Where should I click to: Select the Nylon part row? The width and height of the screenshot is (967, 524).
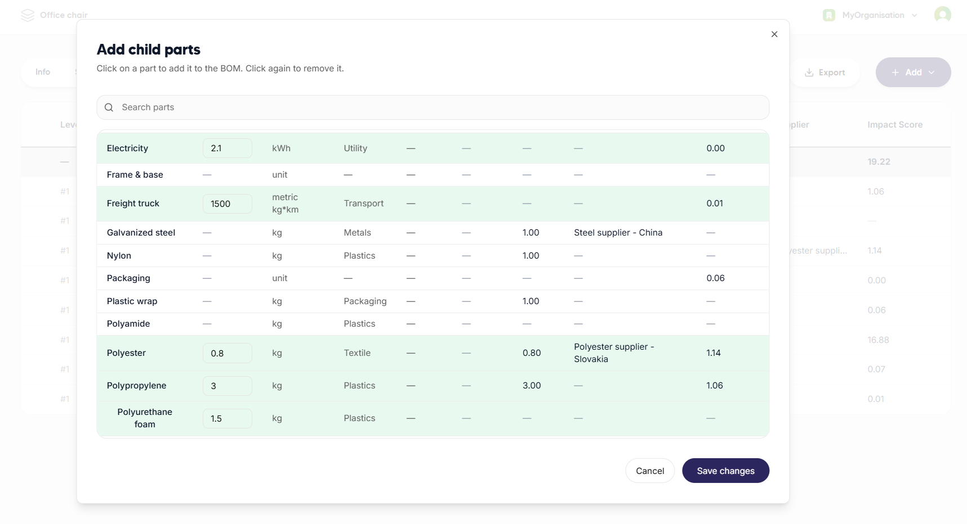(x=119, y=256)
